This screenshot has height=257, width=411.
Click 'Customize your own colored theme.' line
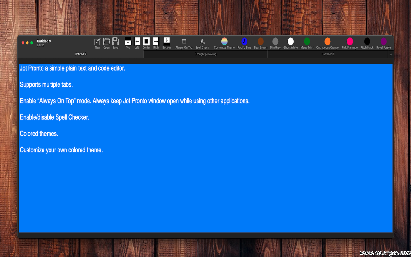pyautogui.click(x=61, y=150)
